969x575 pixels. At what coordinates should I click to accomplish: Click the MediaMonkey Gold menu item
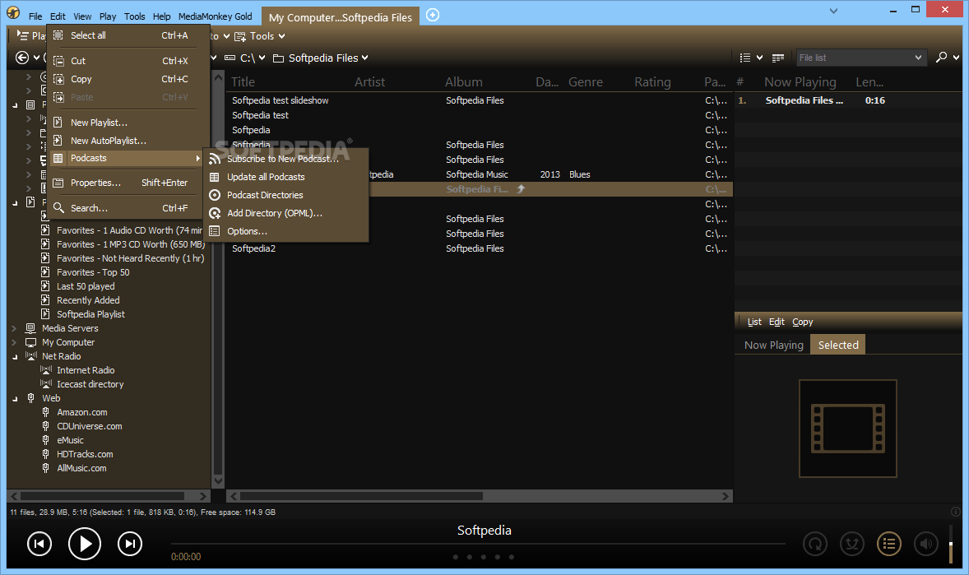[215, 16]
